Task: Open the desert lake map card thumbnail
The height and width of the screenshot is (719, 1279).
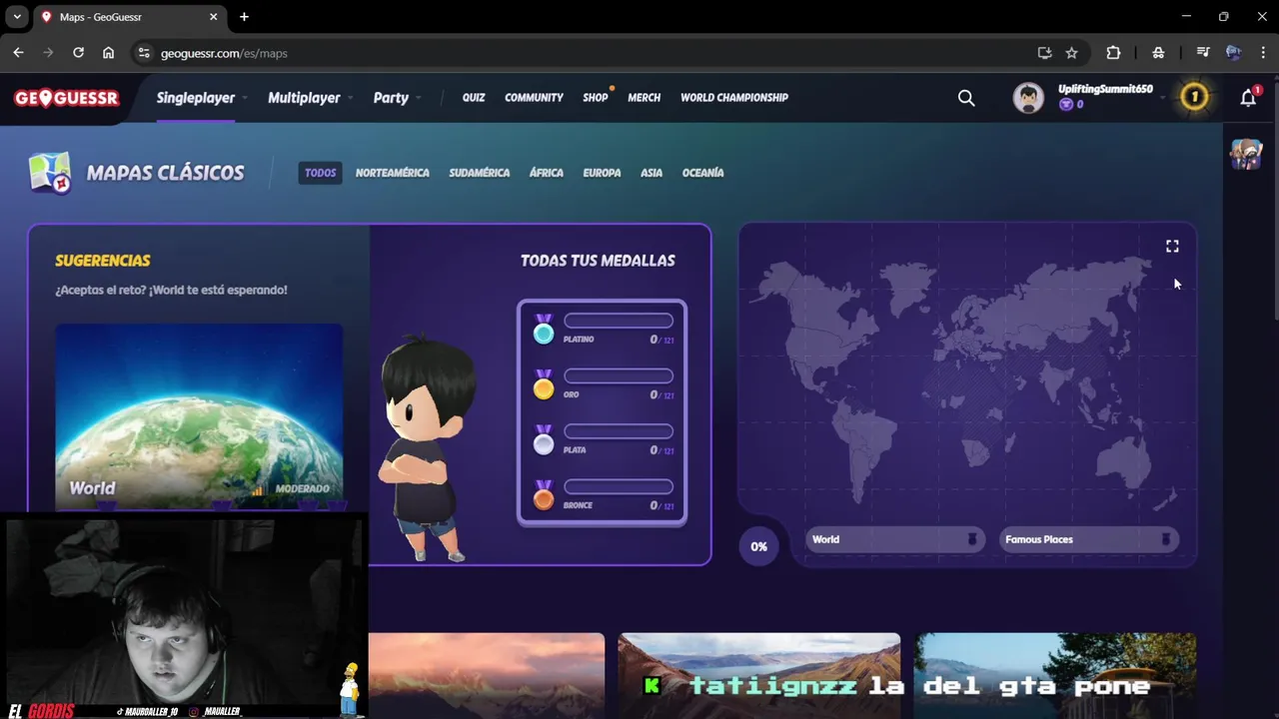Action: click(x=759, y=676)
